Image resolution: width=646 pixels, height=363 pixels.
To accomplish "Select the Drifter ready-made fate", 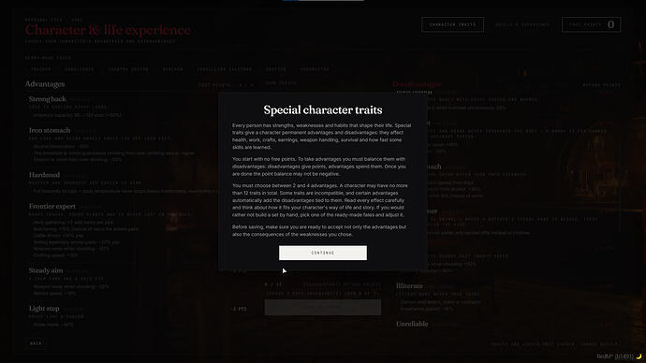I will [275, 69].
